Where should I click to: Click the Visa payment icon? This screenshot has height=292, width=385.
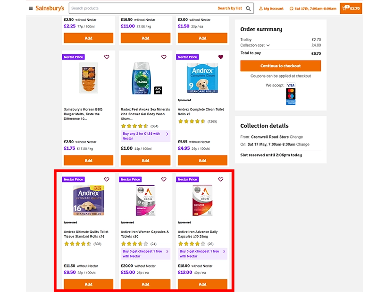pyautogui.click(x=290, y=86)
